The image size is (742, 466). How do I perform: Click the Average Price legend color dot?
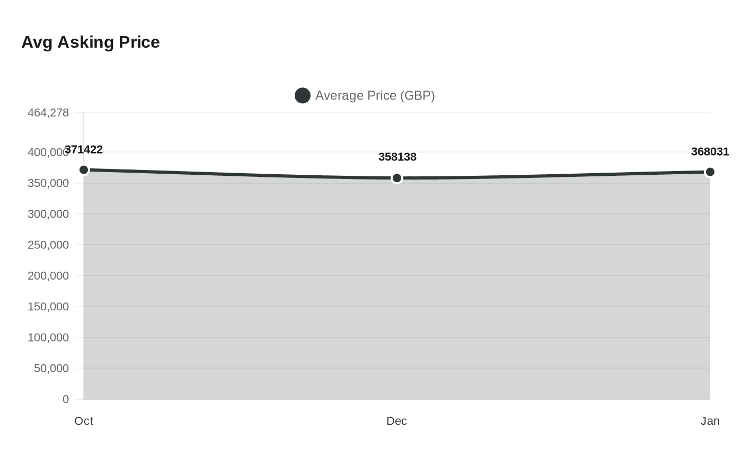[303, 96]
